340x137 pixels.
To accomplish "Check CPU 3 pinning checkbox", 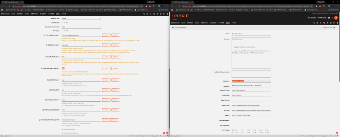I will (254, 130).
